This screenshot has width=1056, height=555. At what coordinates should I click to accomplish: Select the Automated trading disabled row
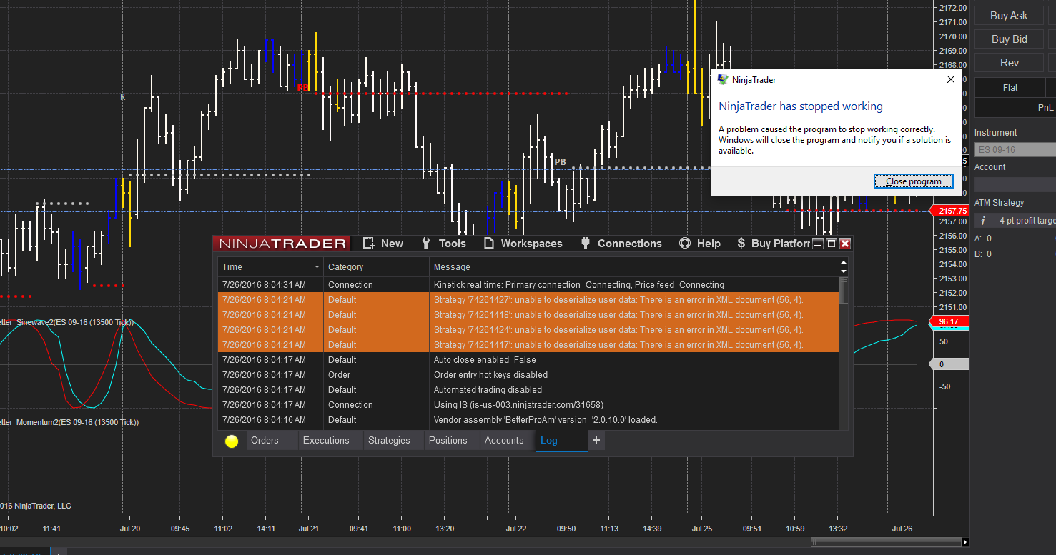[528, 390]
